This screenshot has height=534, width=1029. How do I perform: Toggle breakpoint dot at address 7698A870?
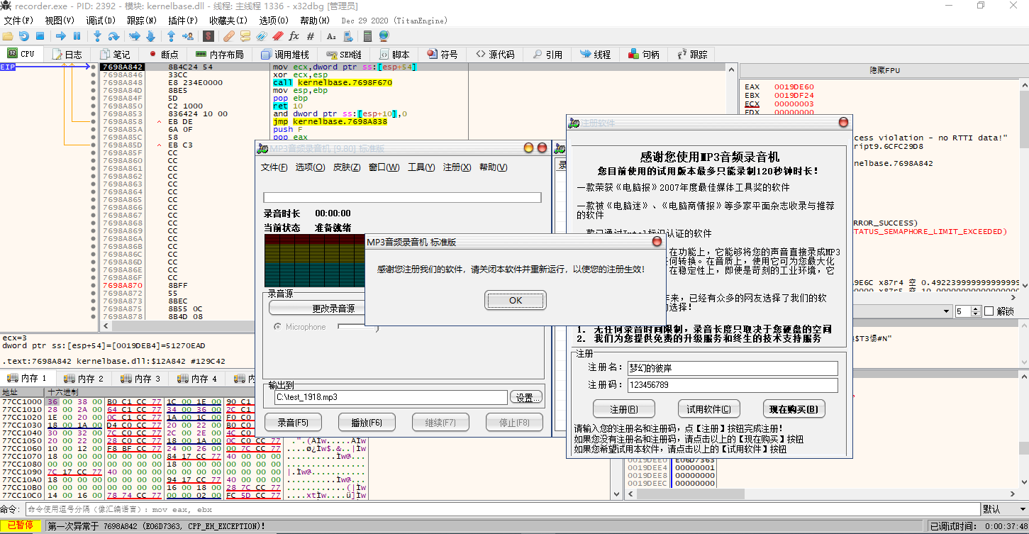click(x=94, y=286)
